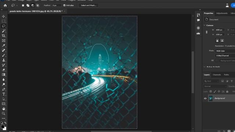Click the Select and Mask button
This screenshot has width=235, height=132.
pos(88,5)
